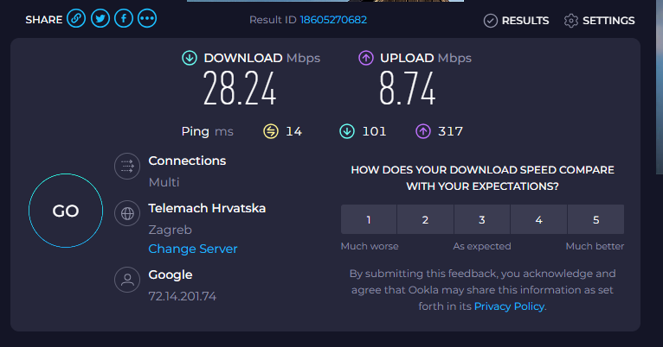Start the test with GO button

point(66,211)
